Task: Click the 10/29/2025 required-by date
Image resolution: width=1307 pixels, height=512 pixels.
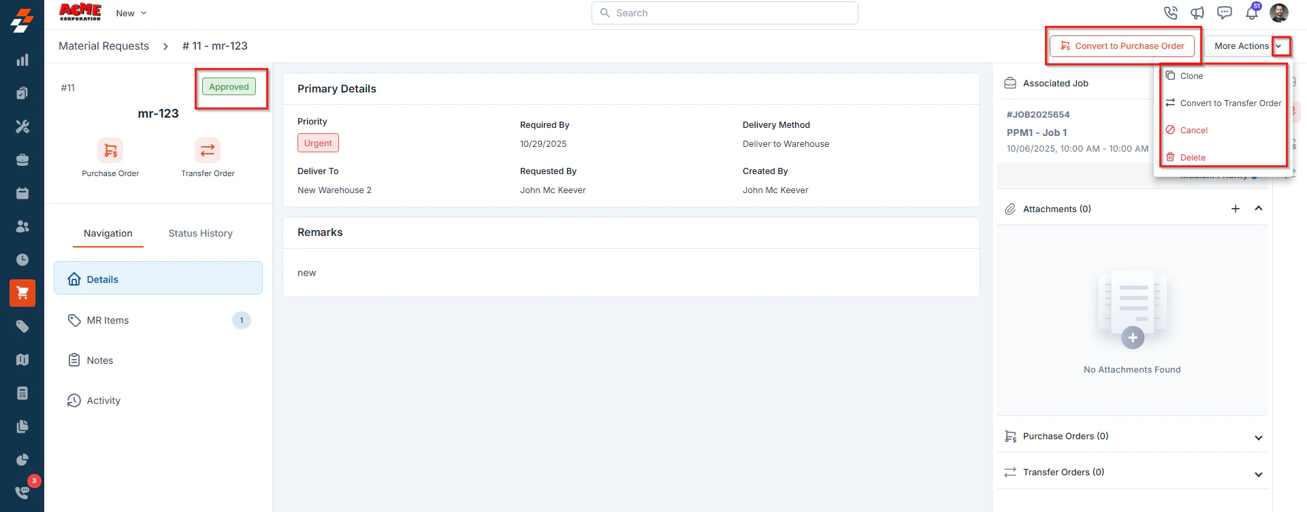Action: point(543,144)
